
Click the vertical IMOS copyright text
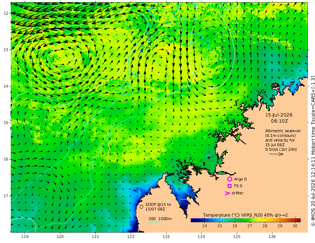312,150
